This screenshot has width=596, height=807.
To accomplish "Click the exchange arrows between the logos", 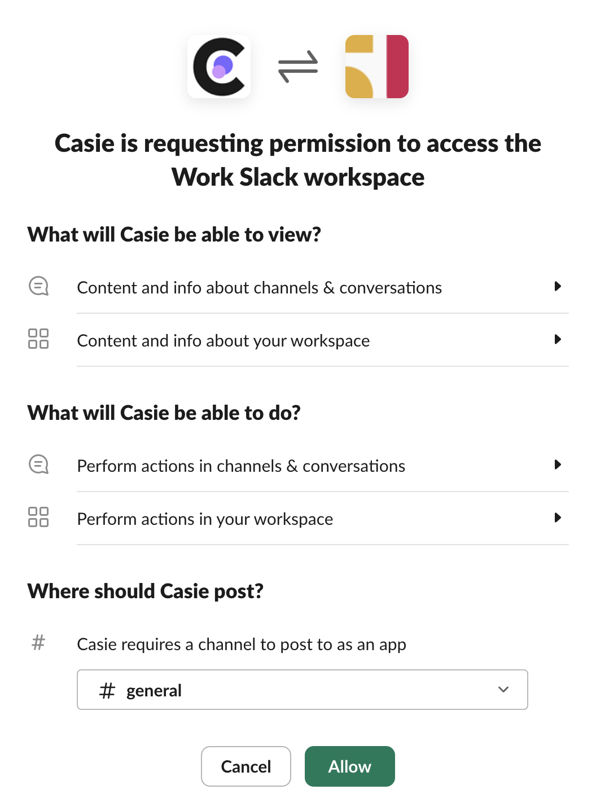I will tap(298, 67).
